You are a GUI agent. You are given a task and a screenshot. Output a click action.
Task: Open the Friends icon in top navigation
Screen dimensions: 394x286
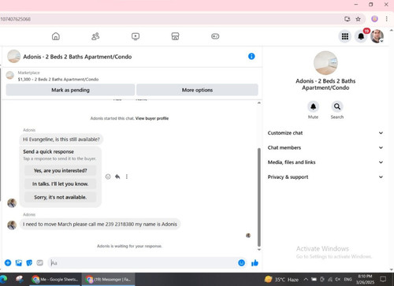click(x=95, y=36)
